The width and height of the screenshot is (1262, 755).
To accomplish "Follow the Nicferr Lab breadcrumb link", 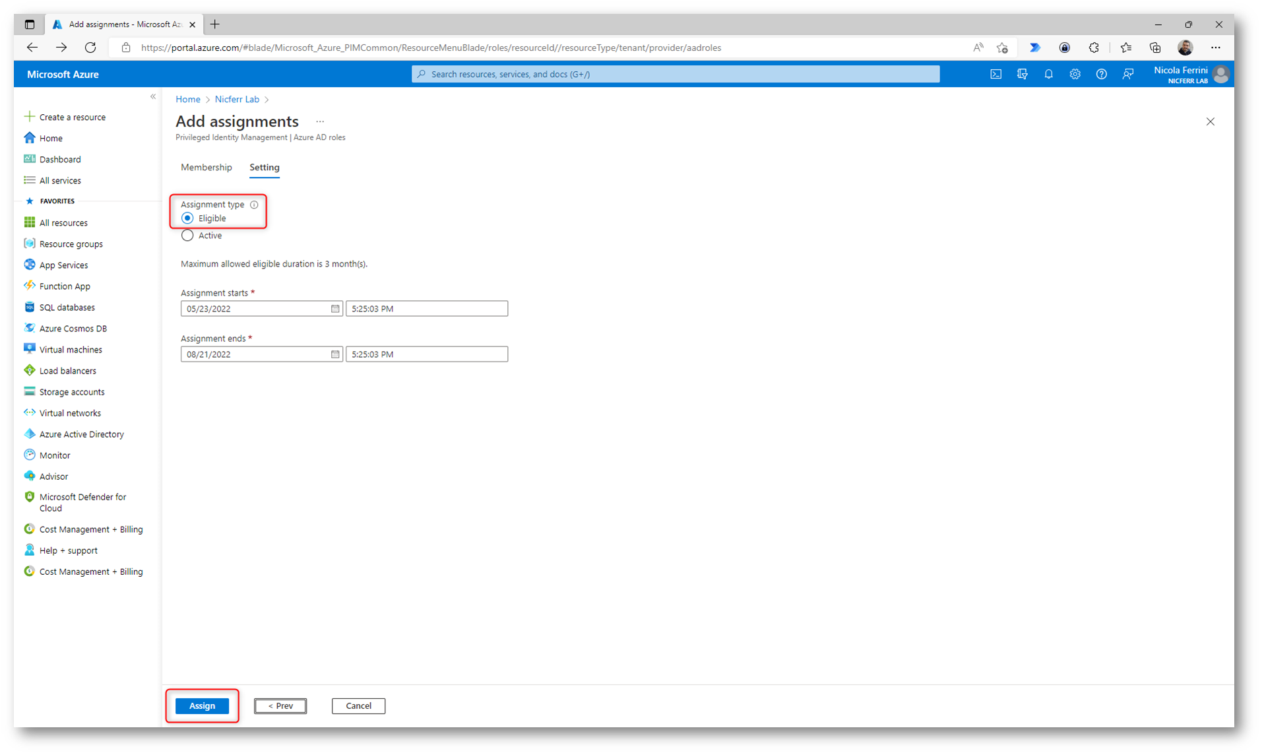I will pyautogui.click(x=237, y=99).
